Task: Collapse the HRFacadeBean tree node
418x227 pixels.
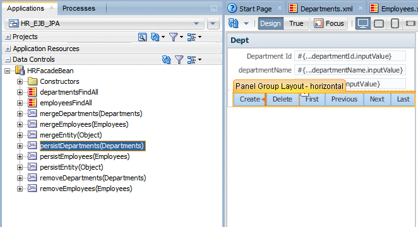Action: [x=8, y=71]
